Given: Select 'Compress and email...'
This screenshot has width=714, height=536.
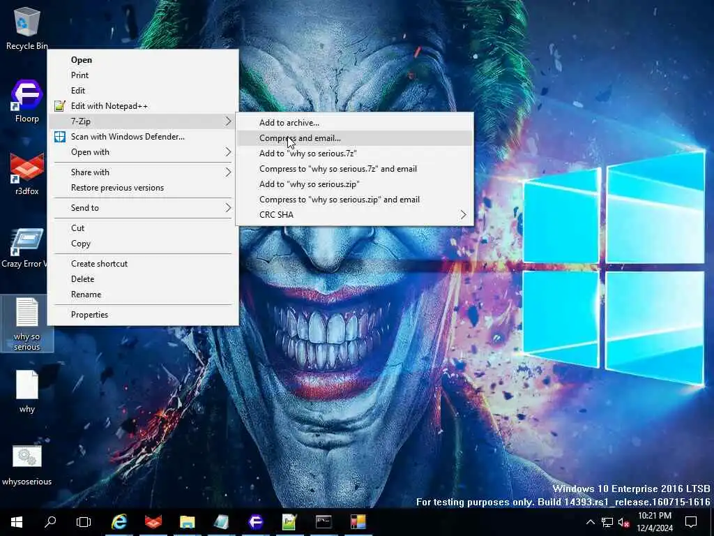Looking at the screenshot, I should [355, 138].
